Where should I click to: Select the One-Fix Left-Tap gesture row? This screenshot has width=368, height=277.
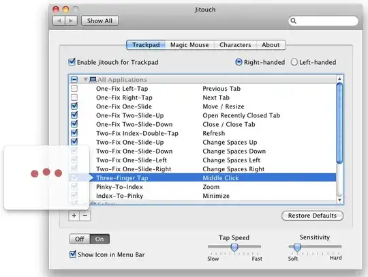coord(203,89)
